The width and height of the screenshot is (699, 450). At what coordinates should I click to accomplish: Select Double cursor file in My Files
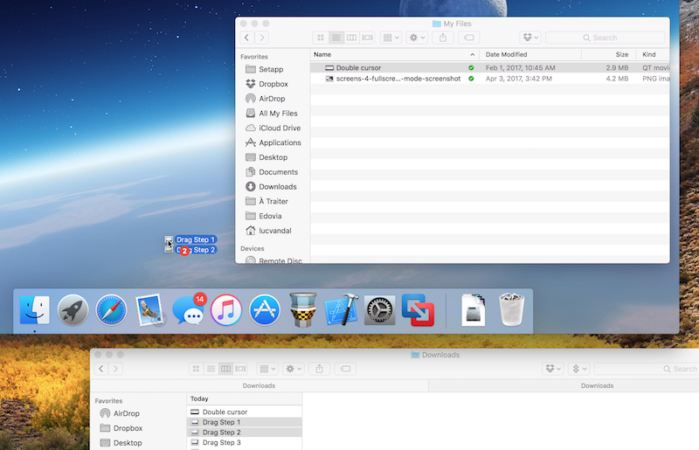click(490, 68)
